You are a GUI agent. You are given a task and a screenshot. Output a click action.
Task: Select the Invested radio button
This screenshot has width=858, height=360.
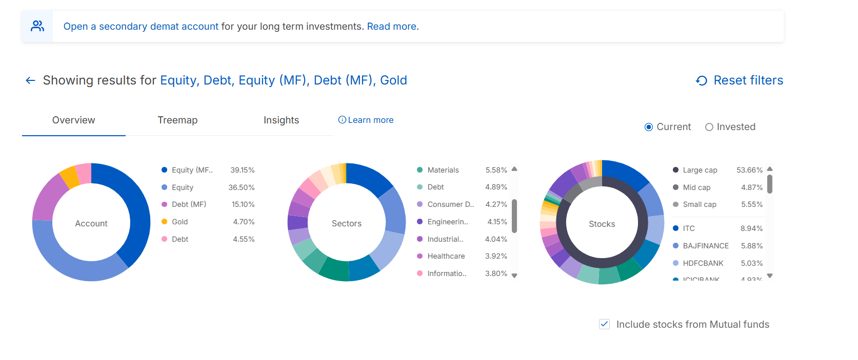(709, 127)
